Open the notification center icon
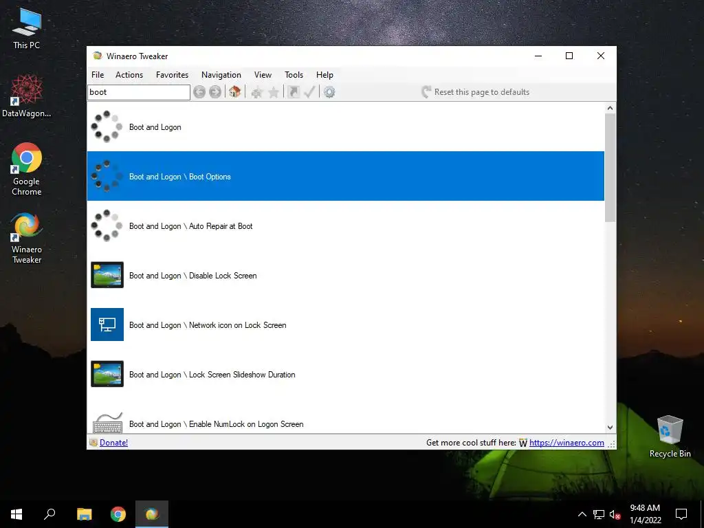The height and width of the screenshot is (528, 704). point(681,514)
